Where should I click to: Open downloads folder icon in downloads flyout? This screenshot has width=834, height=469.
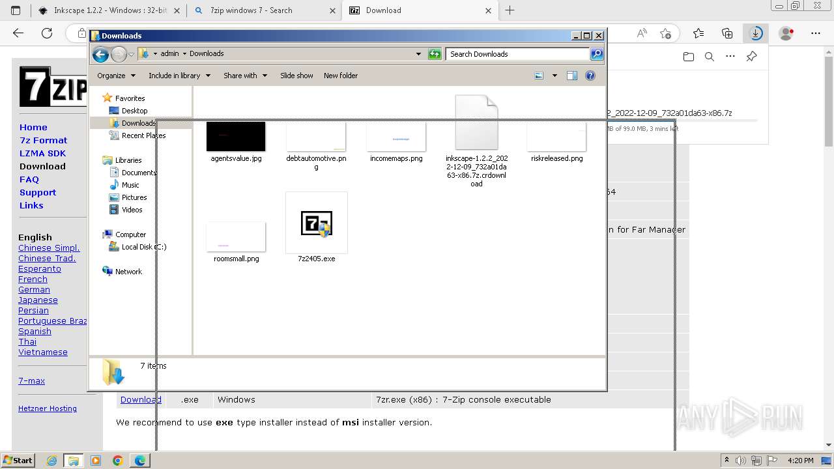pos(689,57)
